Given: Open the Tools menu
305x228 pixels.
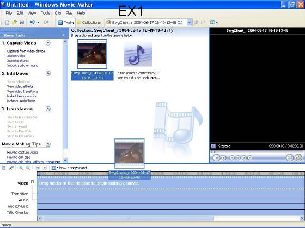Looking at the screenshot, I should click(45, 13).
